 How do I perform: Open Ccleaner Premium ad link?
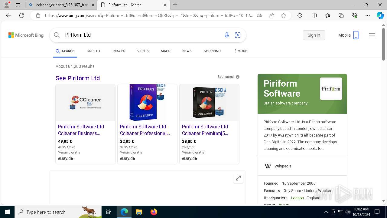click(x=205, y=130)
